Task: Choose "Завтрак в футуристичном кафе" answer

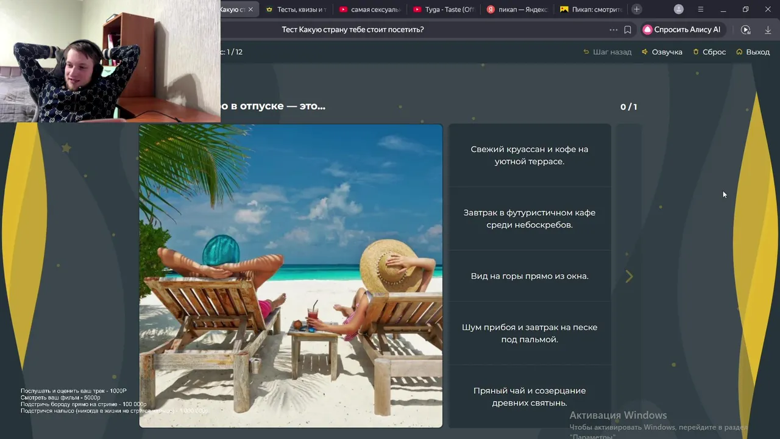Action: 530,219
